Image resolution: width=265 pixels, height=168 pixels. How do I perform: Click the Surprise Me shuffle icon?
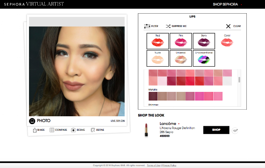(x=168, y=26)
